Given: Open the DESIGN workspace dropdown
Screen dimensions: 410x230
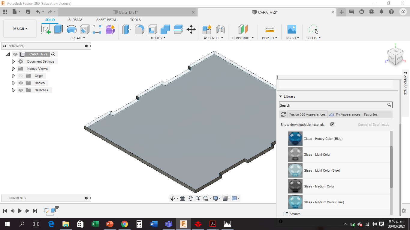Looking at the screenshot, I should 20,29.
